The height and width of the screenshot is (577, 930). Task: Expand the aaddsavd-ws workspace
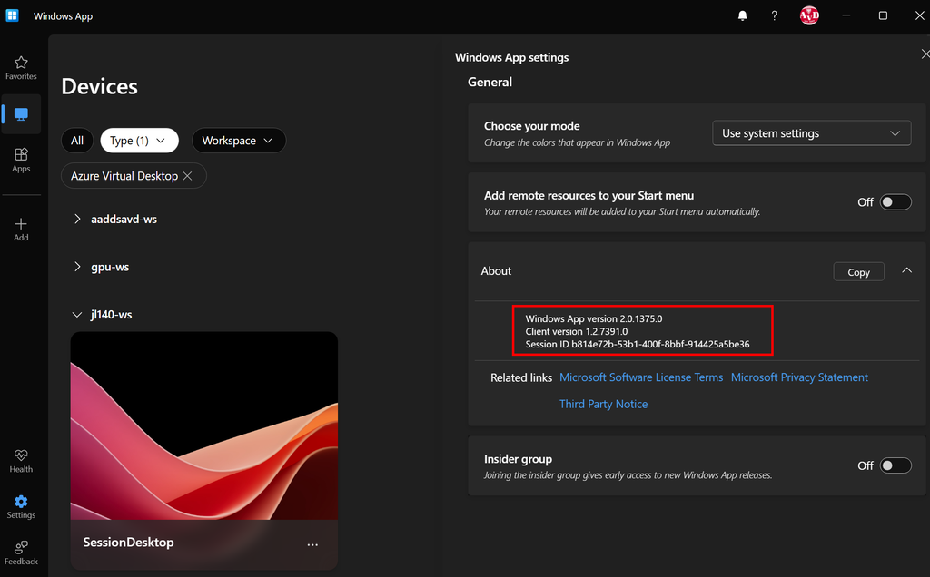[x=77, y=220]
